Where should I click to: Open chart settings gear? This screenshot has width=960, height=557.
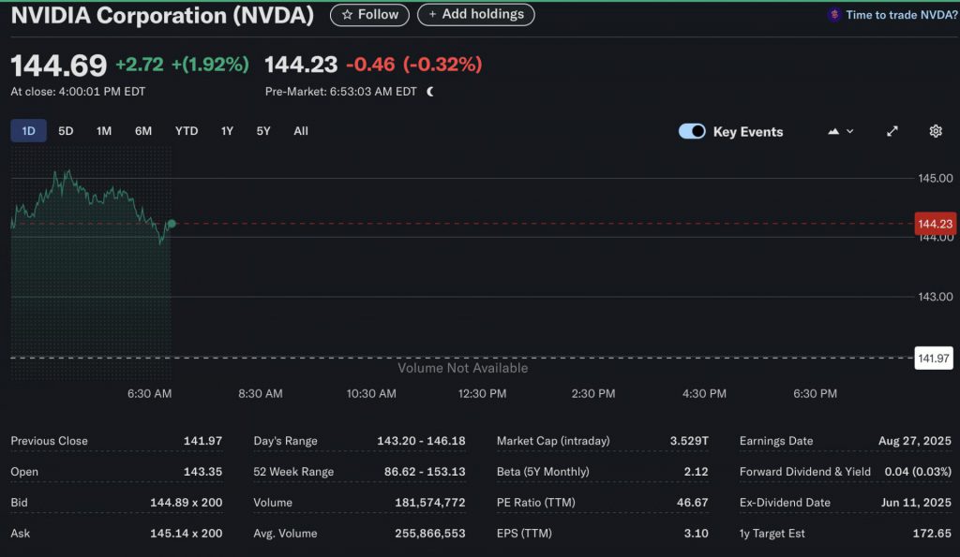pos(935,131)
